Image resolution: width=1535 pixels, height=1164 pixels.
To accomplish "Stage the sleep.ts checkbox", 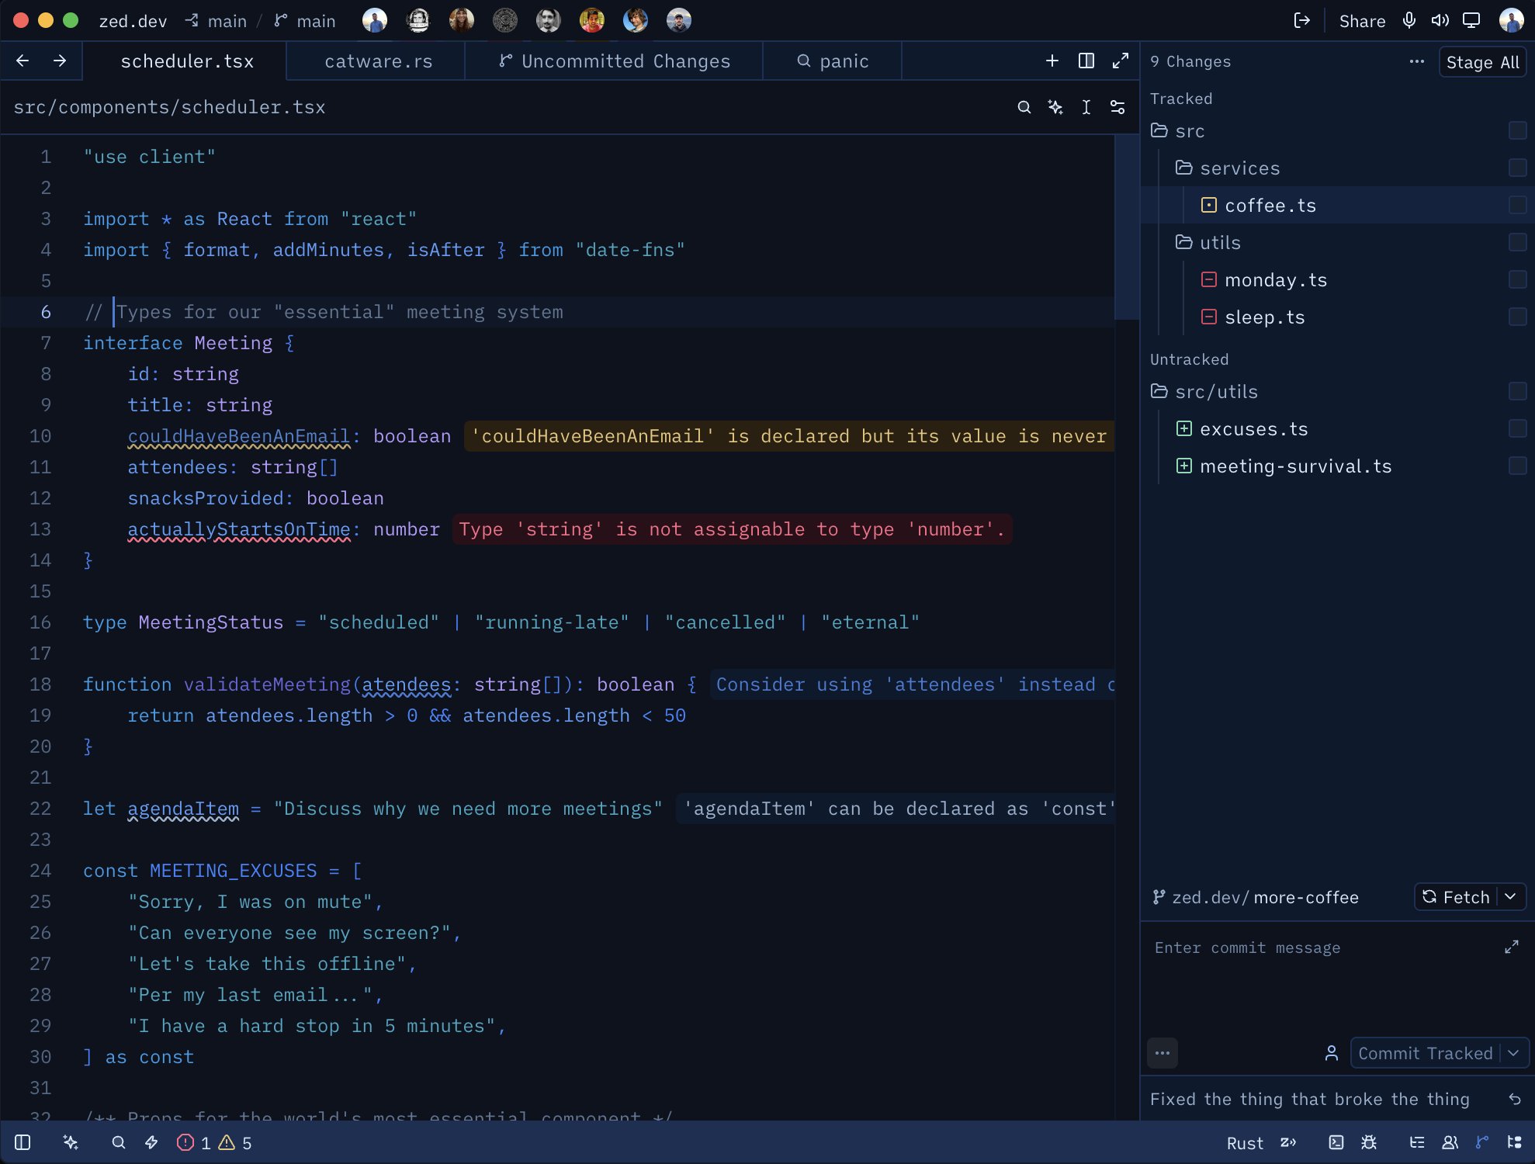I will point(1518,317).
